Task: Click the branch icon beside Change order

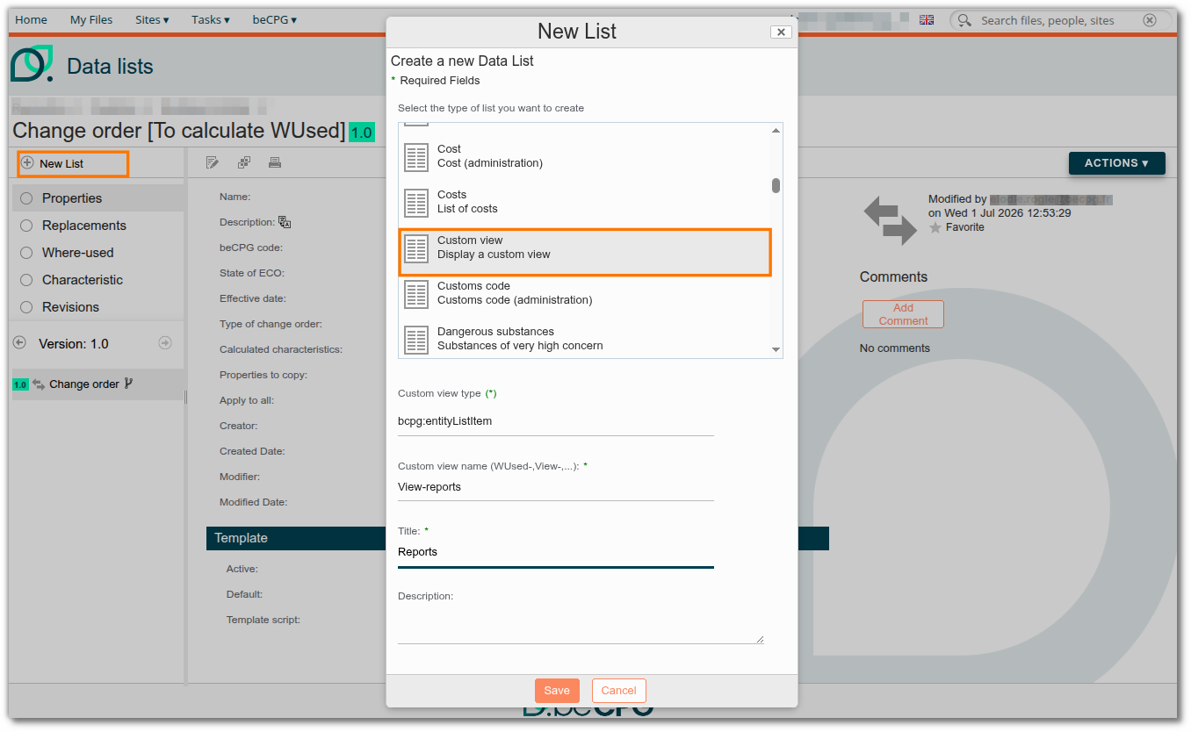Action: pos(128,384)
